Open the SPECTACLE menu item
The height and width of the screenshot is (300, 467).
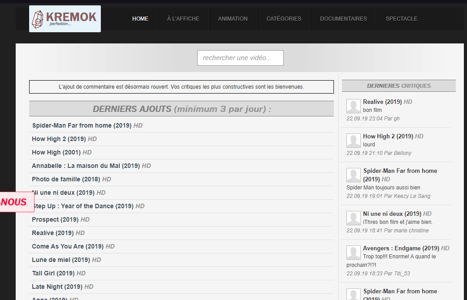pos(402,19)
